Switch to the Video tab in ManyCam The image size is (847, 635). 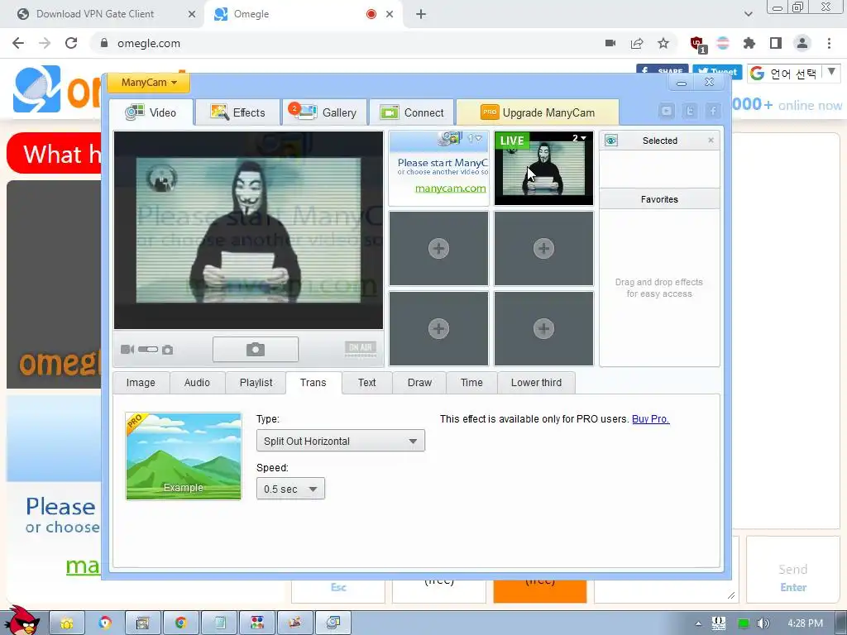pos(151,112)
